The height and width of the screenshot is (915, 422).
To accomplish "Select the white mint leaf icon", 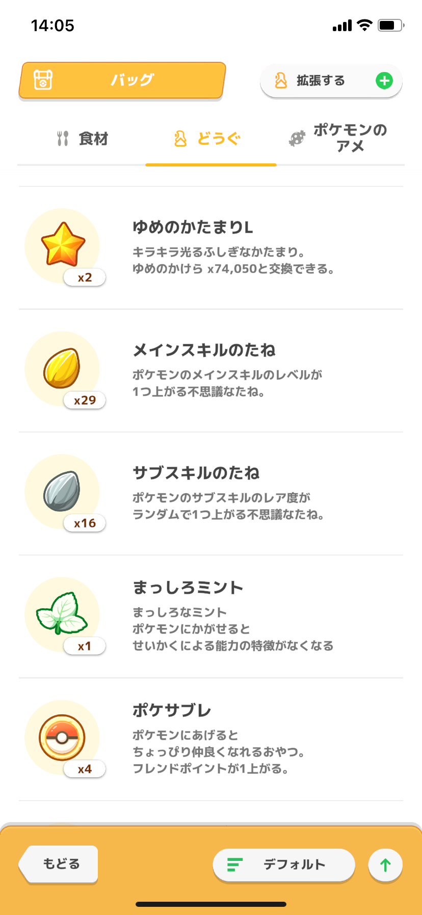I will coord(62,613).
